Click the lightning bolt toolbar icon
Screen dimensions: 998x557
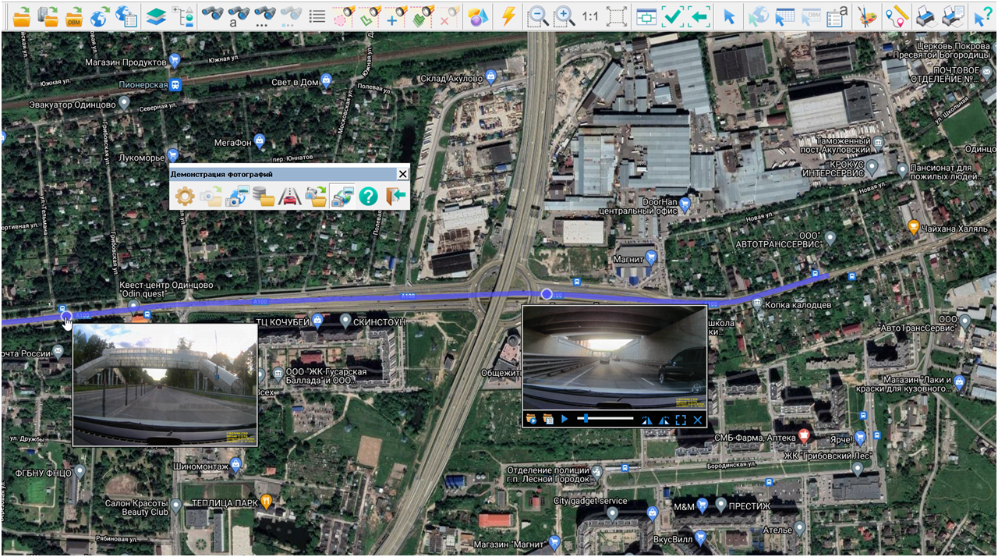pos(508,16)
